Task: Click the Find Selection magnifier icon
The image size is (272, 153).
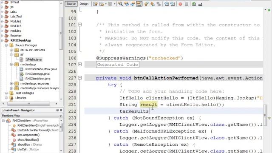Action: (120, 4)
